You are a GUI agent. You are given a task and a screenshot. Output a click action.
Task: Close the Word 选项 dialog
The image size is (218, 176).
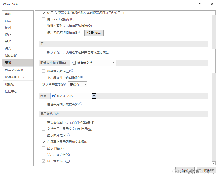pos(212,4)
